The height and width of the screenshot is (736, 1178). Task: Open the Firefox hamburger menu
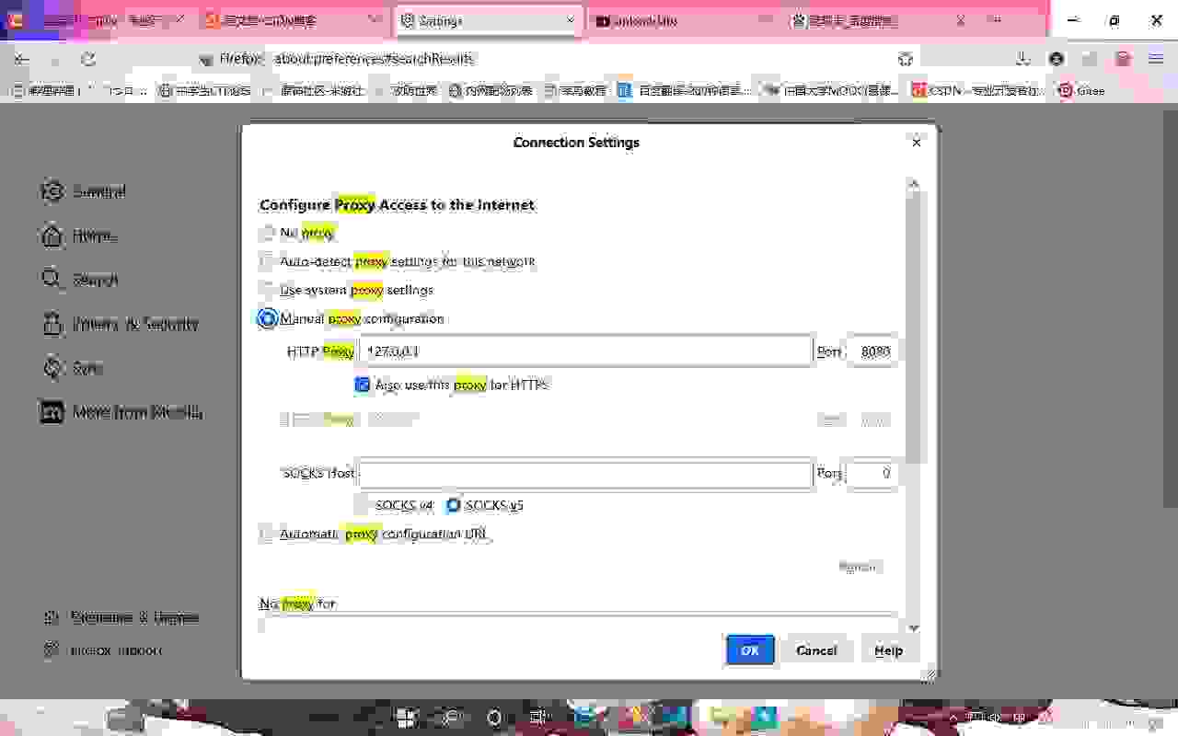coord(1156,59)
